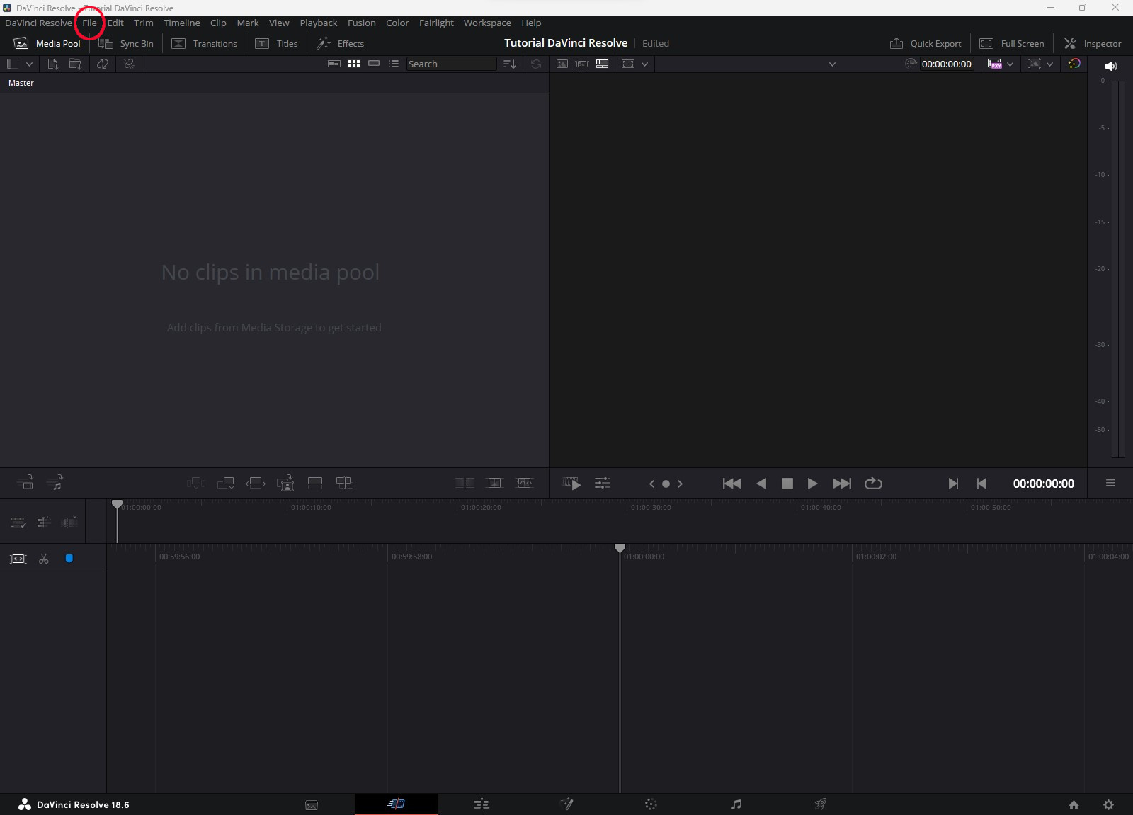
Task: Apply a dissolve transition icon
Action: point(495,483)
